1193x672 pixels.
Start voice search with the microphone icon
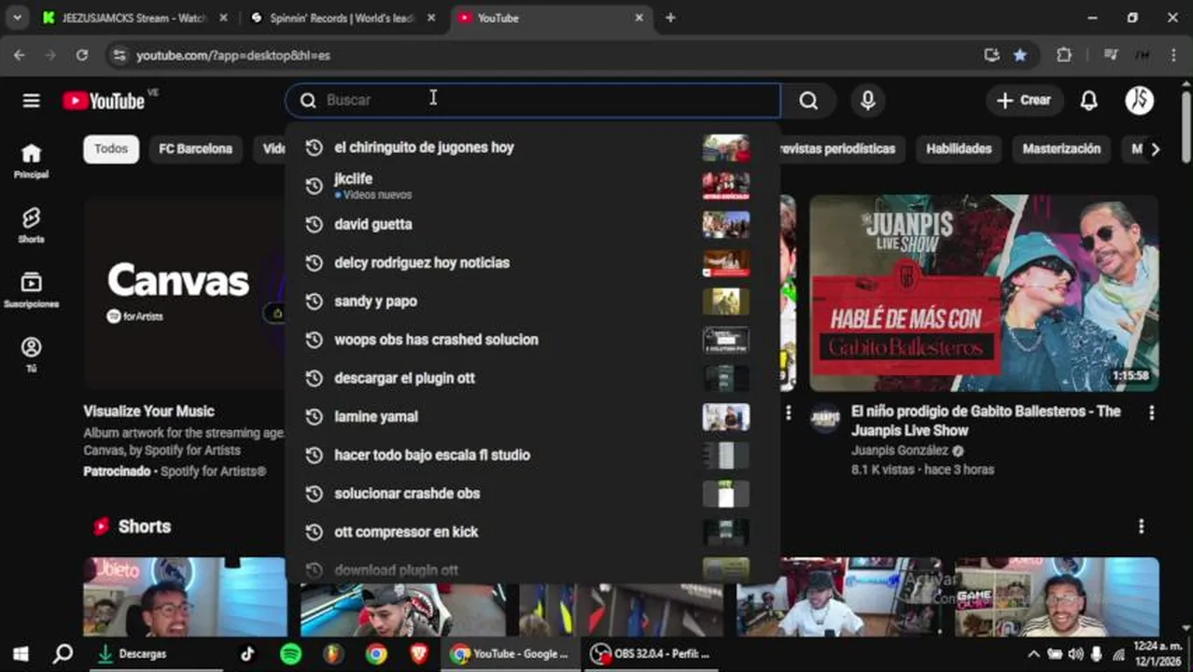coord(868,101)
